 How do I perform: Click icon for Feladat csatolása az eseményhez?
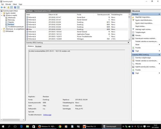click(133, 61)
